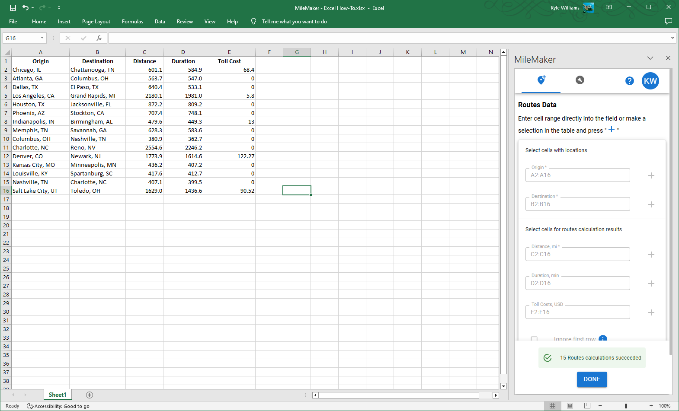The width and height of the screenshot is (679, 411).
Task: Open the View ribbon tab
Action: pos(210,22)
